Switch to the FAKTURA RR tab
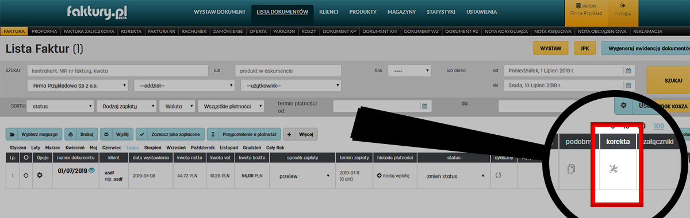The width and height of the screenshot is (690, 218). pos(162,31)
